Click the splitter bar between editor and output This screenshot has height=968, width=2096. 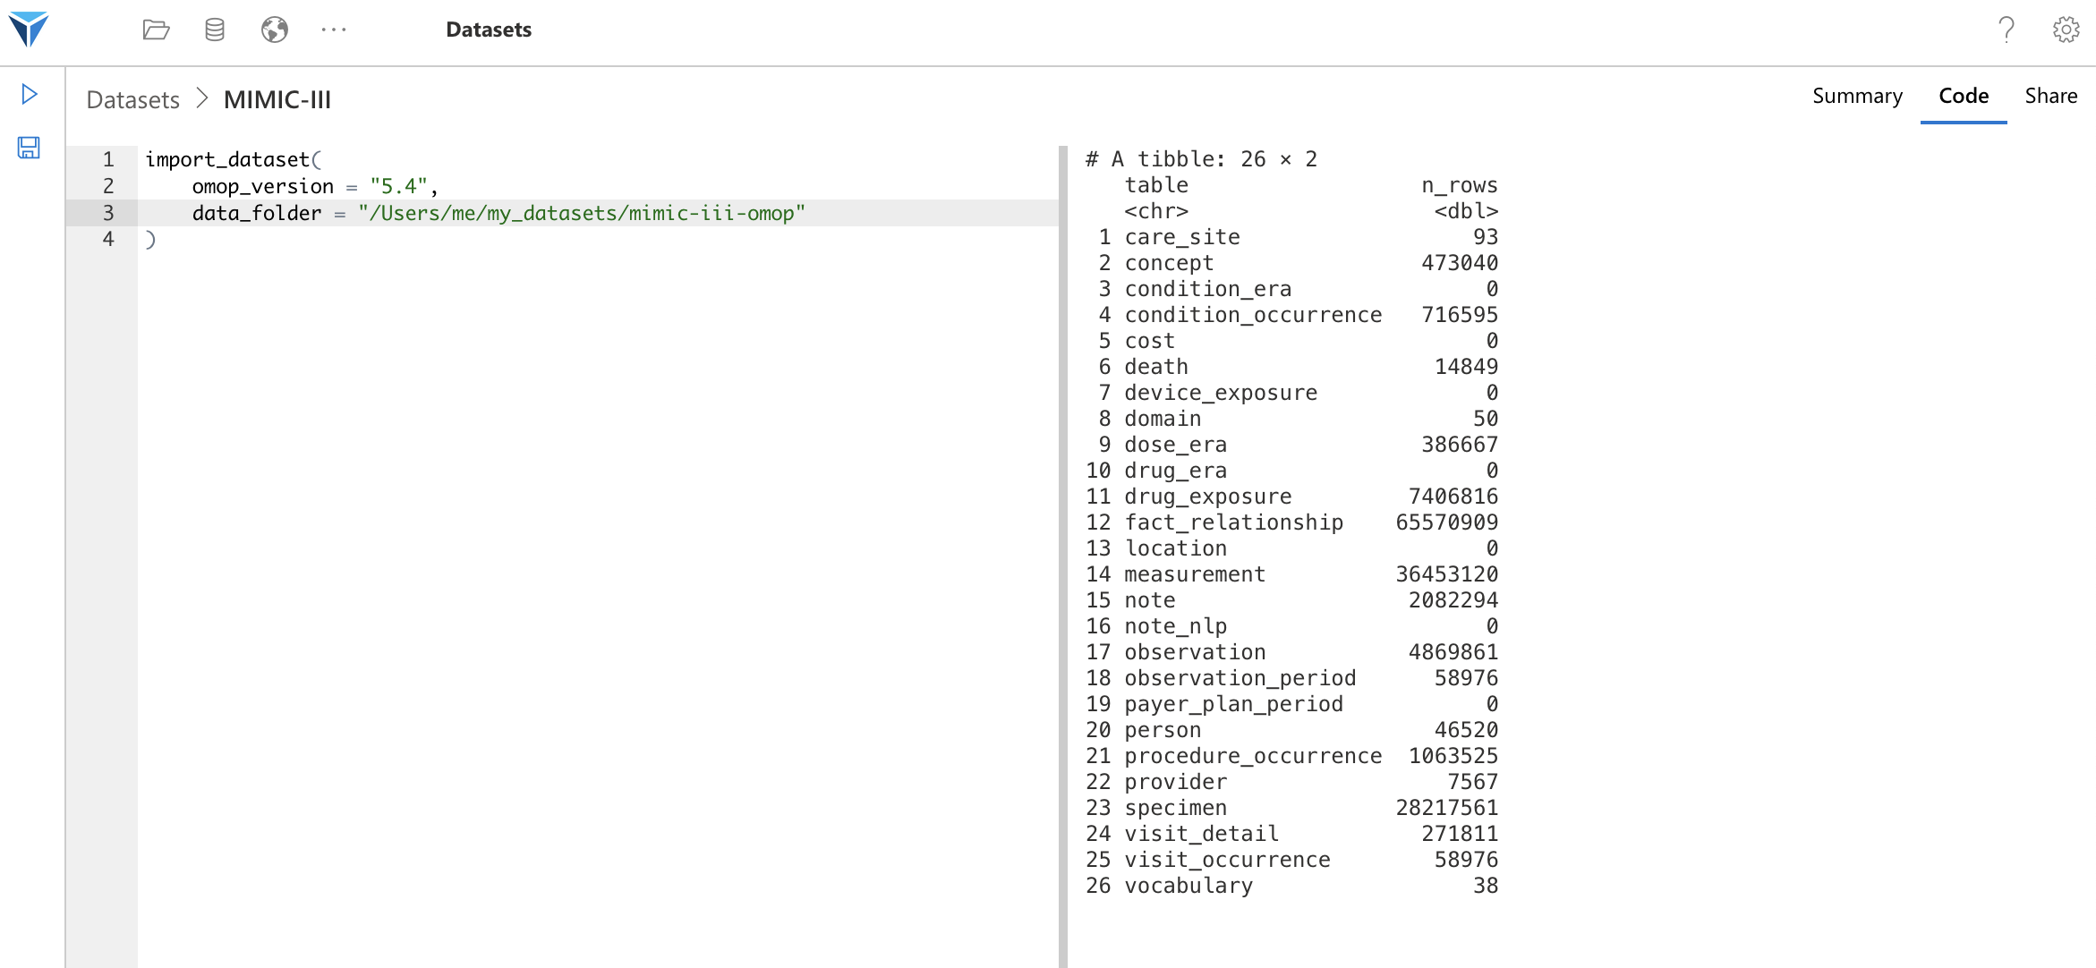(1063, 556)
